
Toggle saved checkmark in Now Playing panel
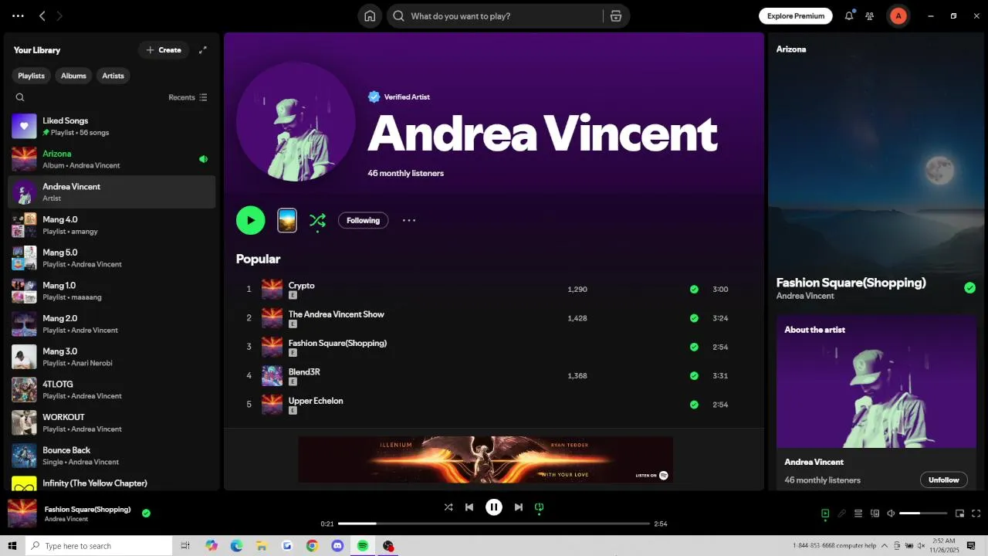tap(970, 288)
